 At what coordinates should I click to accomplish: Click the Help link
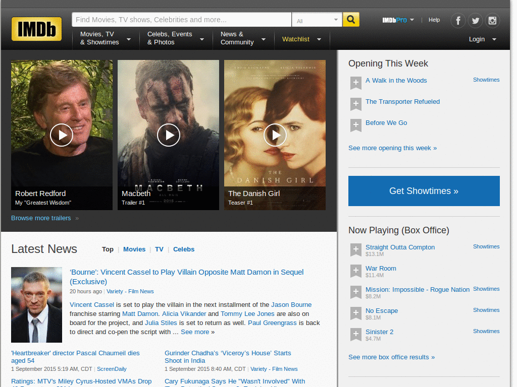[x=434, y=20]
